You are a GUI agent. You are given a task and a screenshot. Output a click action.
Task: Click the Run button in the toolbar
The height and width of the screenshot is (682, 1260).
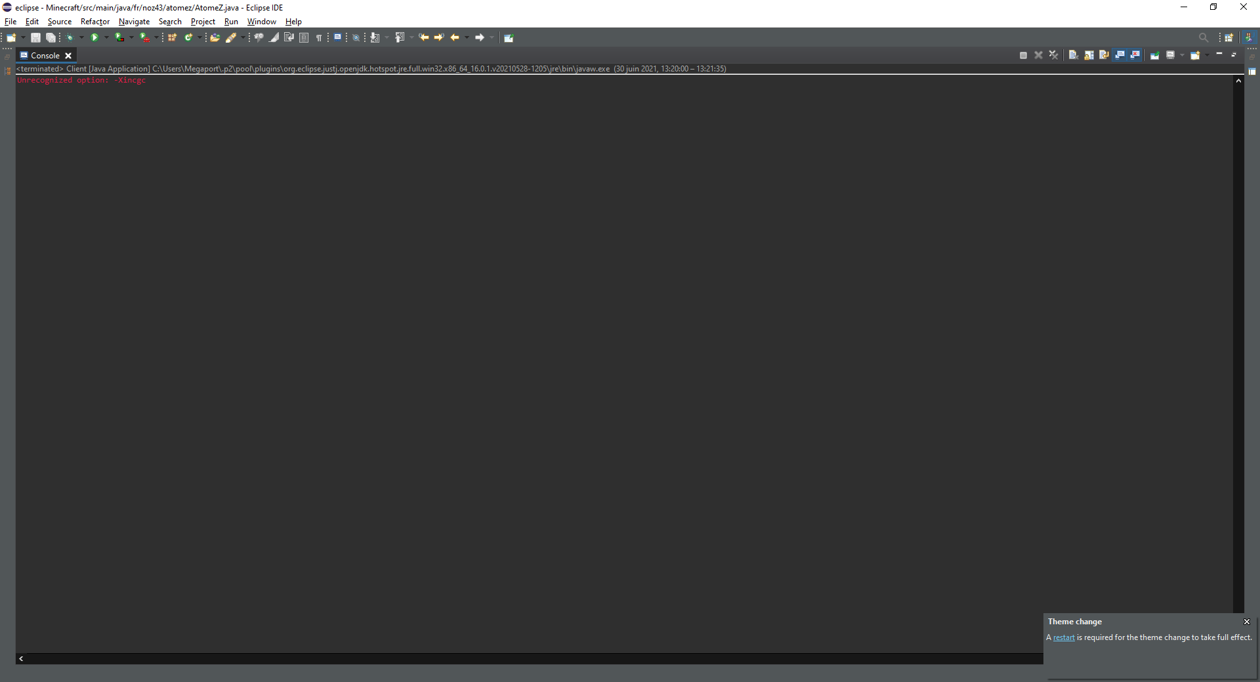point(94,37)
